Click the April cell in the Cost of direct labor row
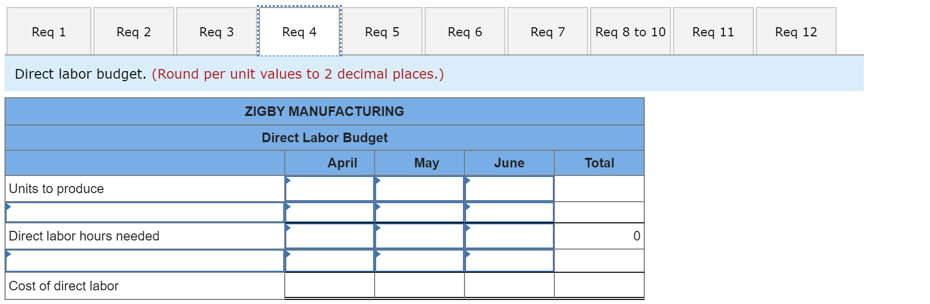 coord(328,285)
